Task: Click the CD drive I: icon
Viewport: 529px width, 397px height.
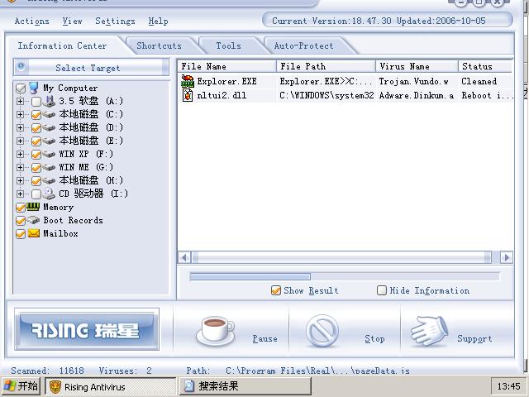Action: pyautogui.click(x=49, y=194)
